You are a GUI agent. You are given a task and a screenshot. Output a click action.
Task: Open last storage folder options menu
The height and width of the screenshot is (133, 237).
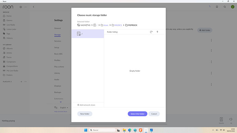coord(211,84)
